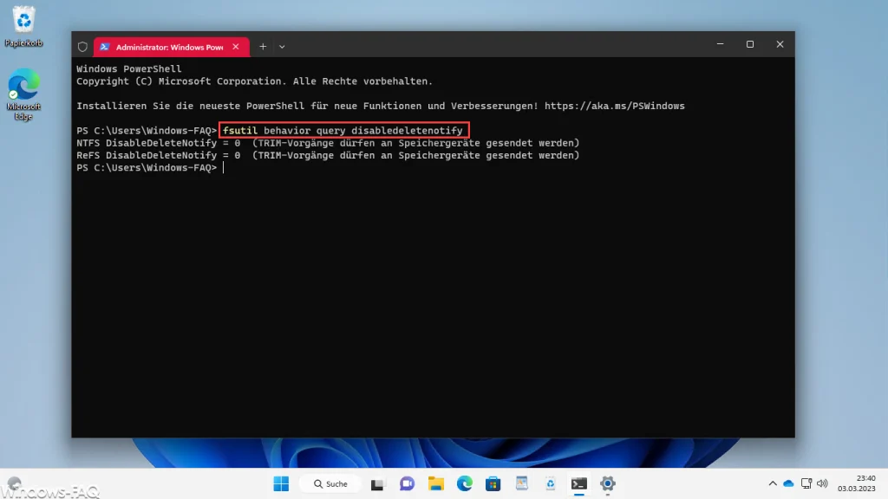Screen dimensions: 888x499
Task: Click the Copyright Microsoft Corporation line
Action: coord(254,81)
